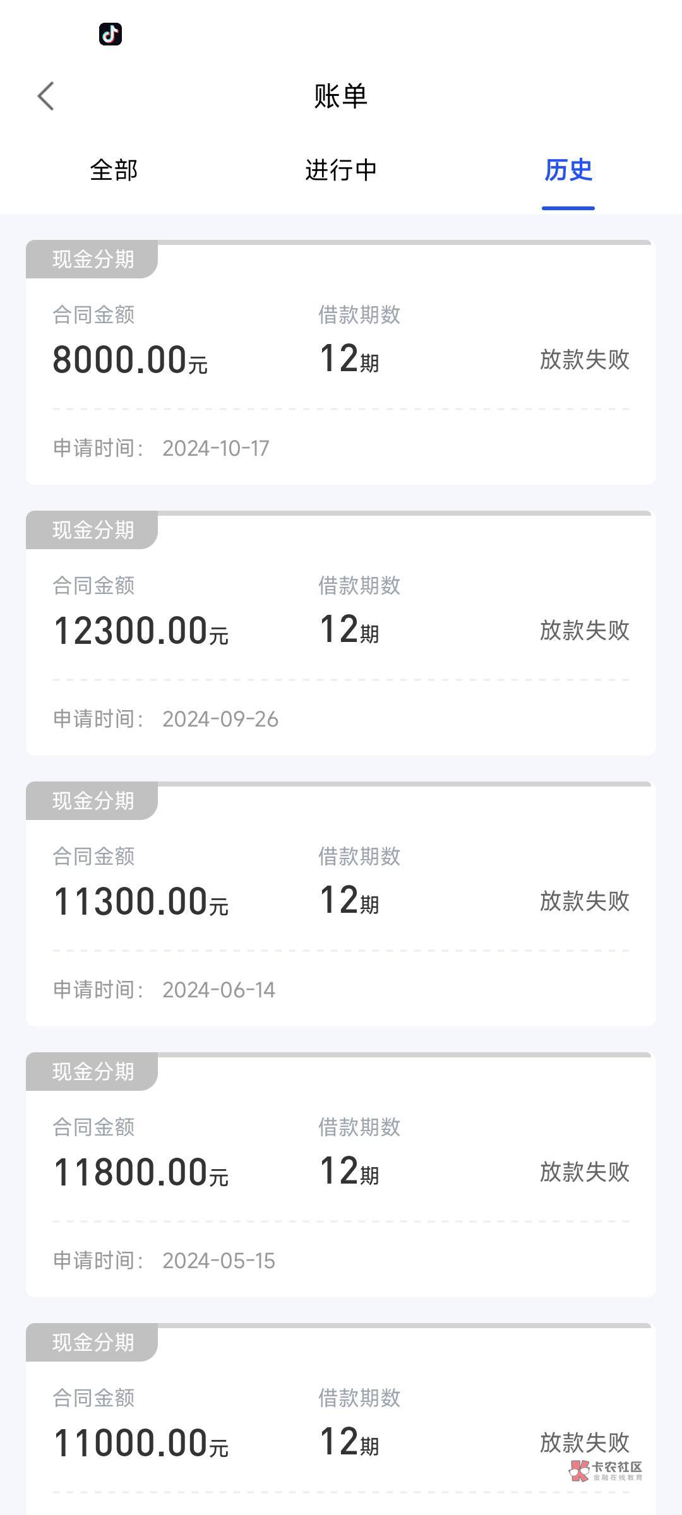Tap the application date 2024-05-15
The height and width of the screenshot is (1515, 682).
[x=218, y=1261]
